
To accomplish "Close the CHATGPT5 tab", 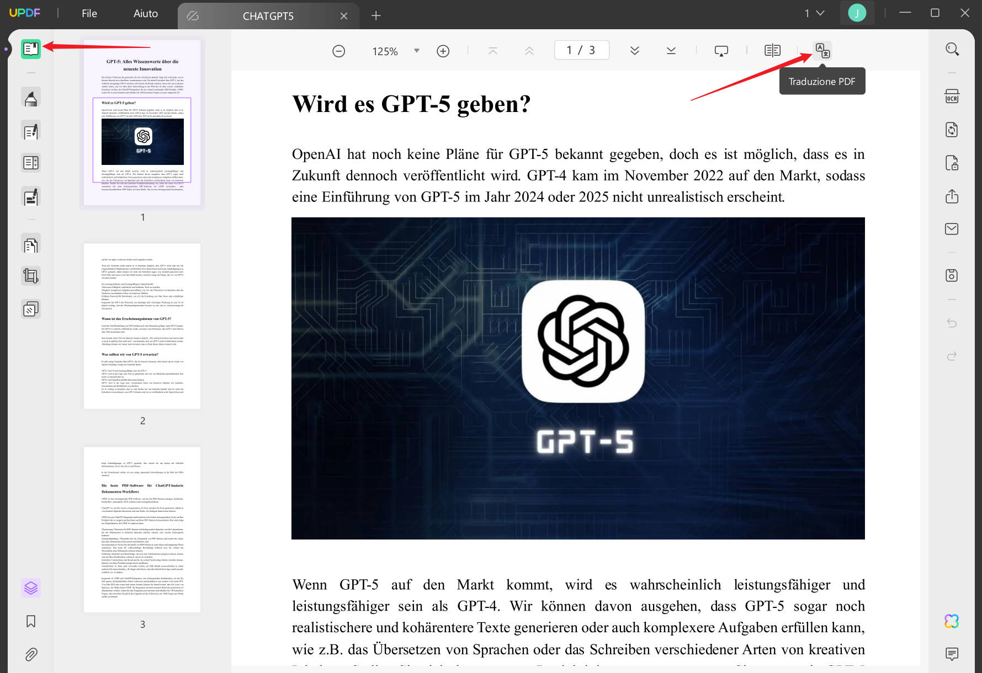I will click(x=344, y=16).
